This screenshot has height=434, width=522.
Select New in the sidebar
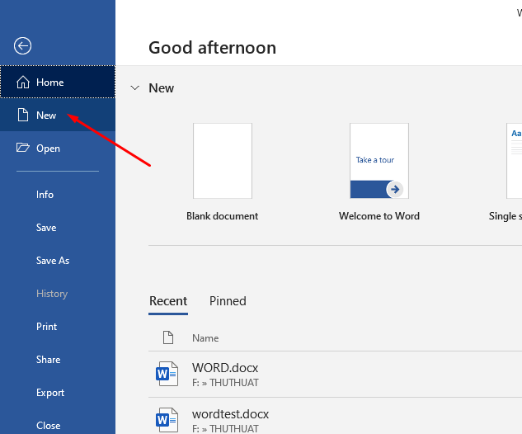pyautogui.click(x=58, y=115)
